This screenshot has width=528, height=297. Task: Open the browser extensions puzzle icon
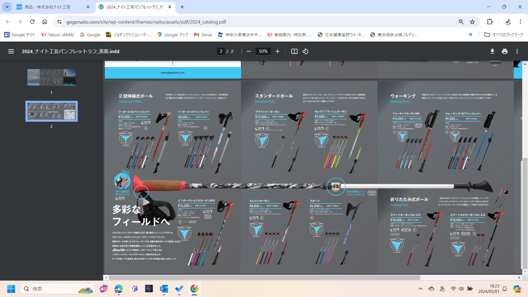489,22
